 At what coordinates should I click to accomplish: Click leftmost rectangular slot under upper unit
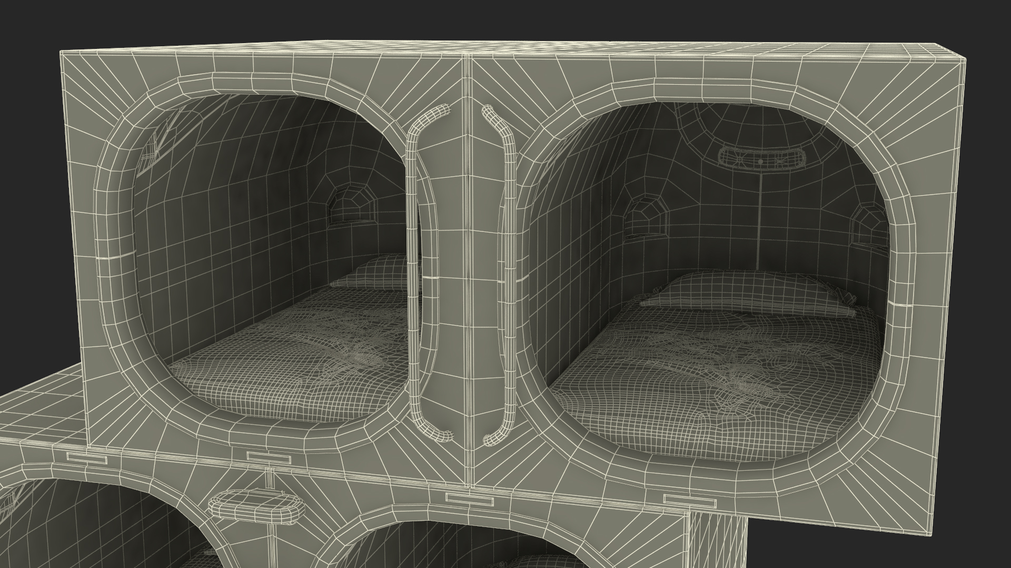point(87,458)
